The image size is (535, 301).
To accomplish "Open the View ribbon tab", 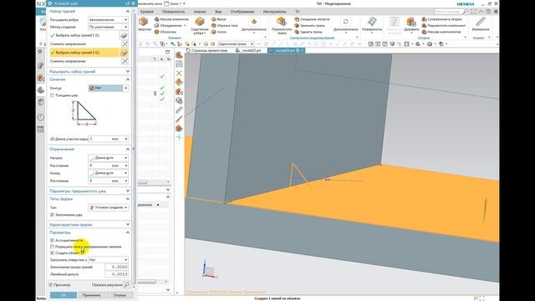I will tap(218, 12).
